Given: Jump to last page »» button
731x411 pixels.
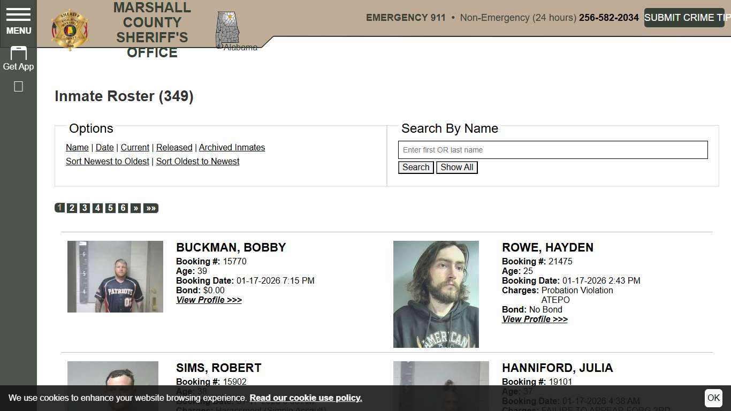Looking at the screenshot, I should 151,208.
